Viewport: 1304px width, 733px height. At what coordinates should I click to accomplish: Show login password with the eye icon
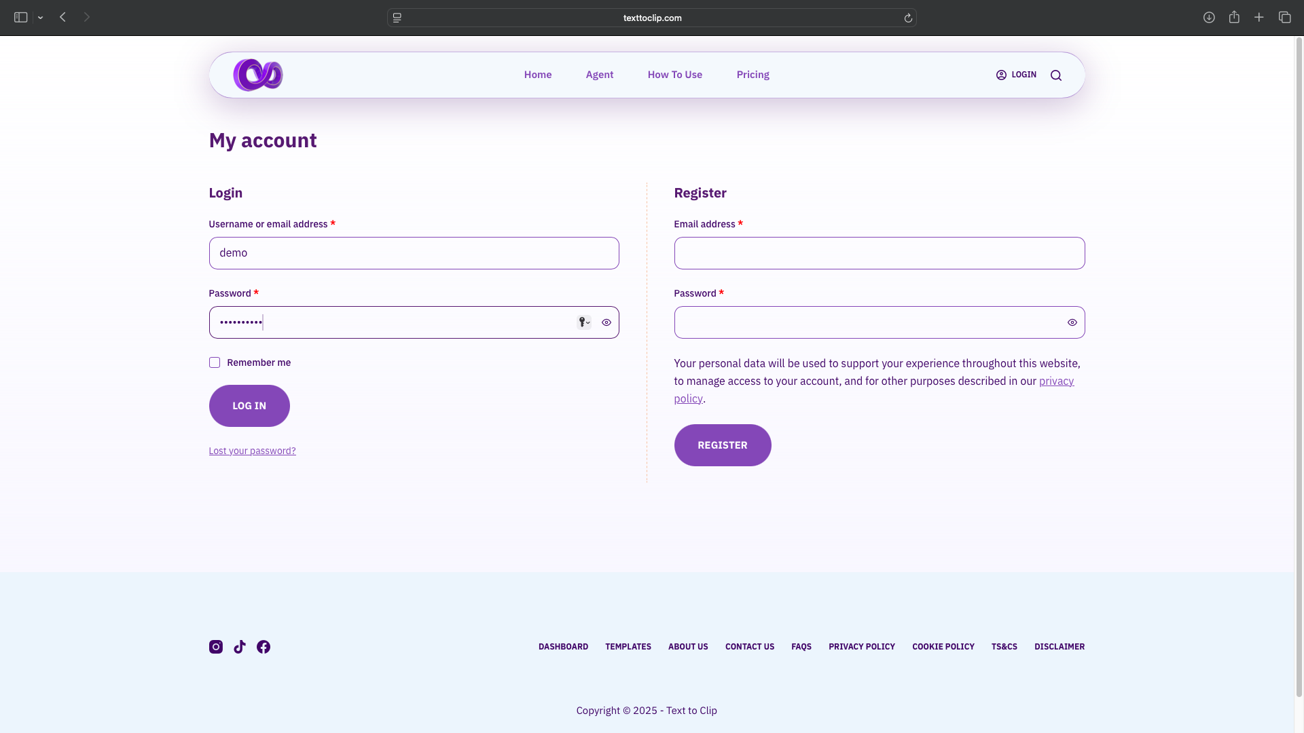point(606,322)
